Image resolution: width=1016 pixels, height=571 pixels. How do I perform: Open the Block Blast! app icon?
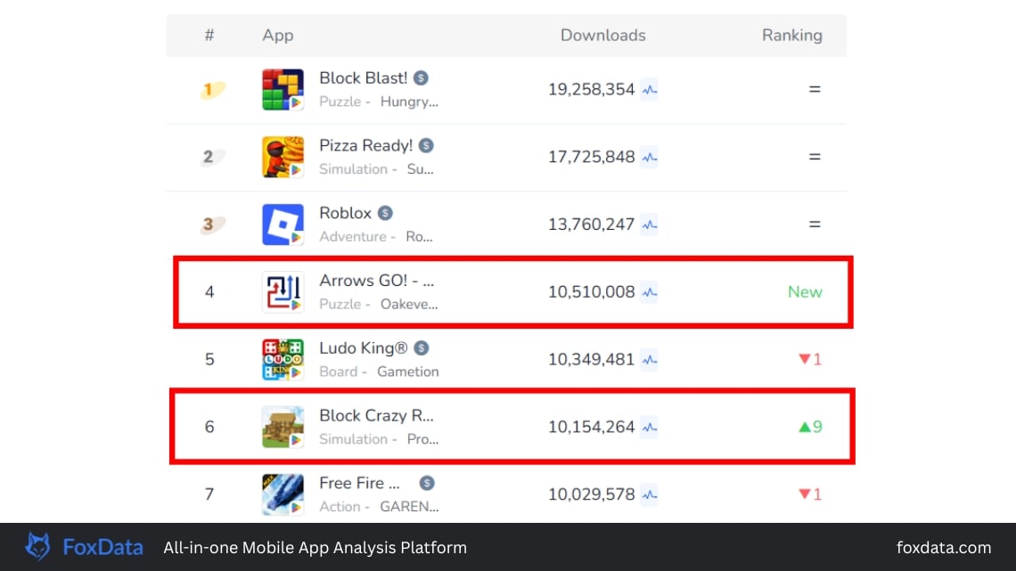[283, 89]
